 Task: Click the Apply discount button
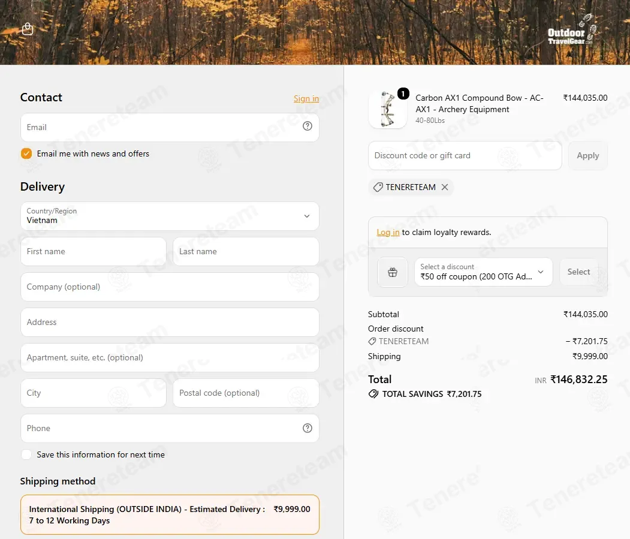(x=588, y=155)
